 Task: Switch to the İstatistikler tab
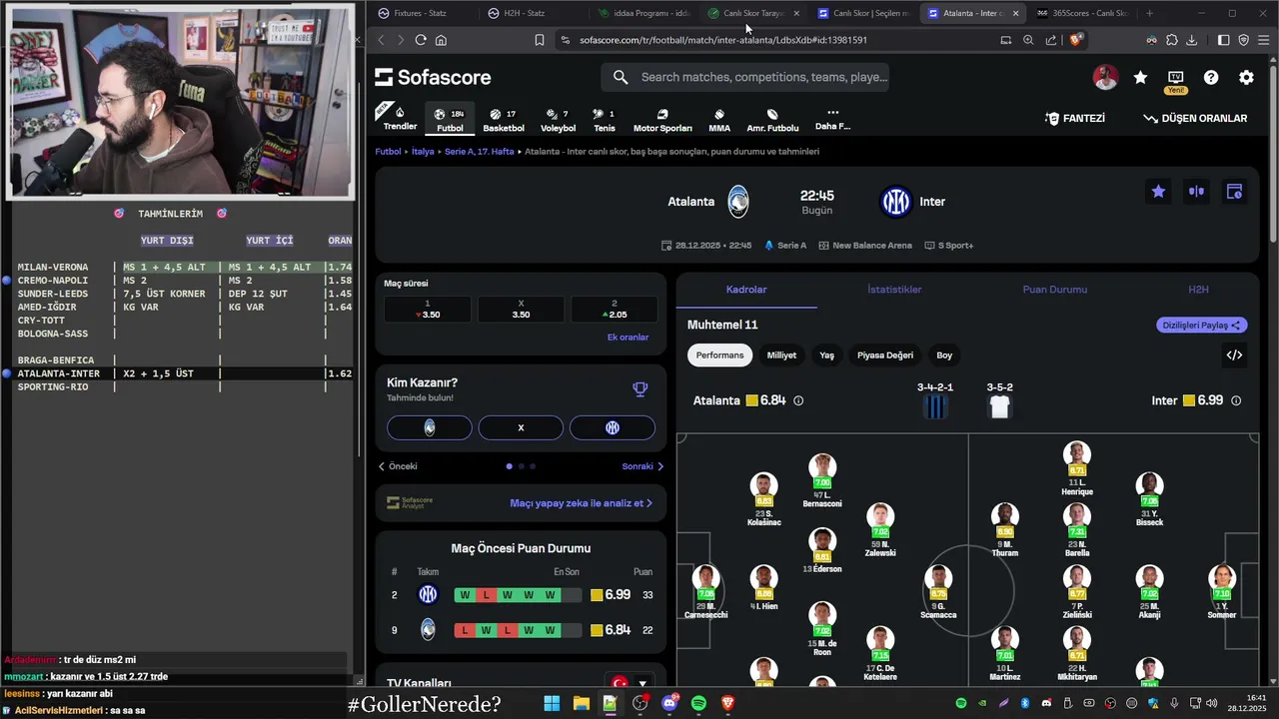pos(894,290)
